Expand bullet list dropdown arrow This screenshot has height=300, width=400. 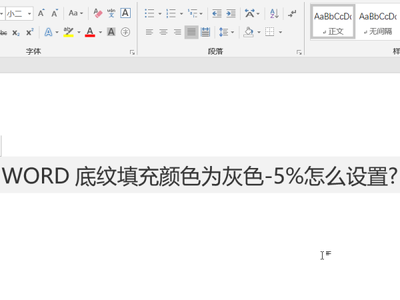[x=160, y=13]
